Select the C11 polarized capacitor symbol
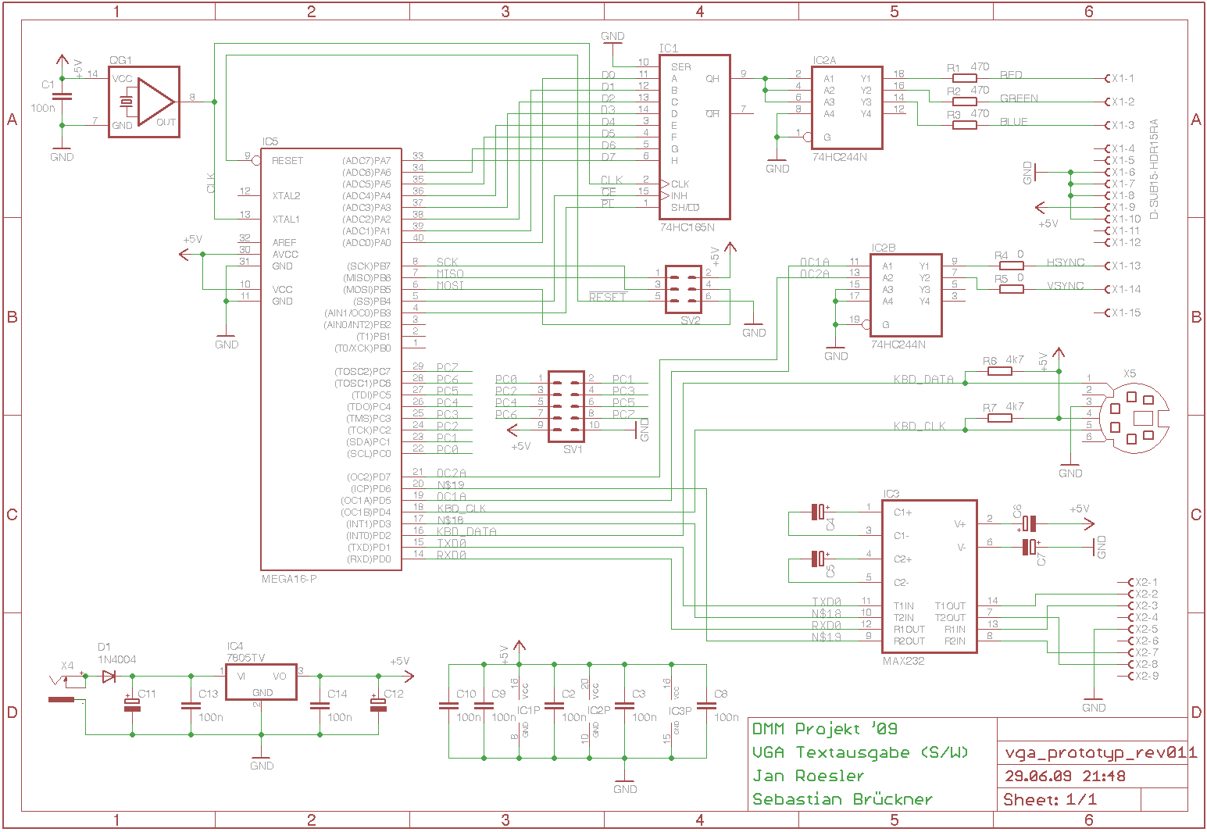Screen dimensions: 1207x832 [x=133, y=705]
